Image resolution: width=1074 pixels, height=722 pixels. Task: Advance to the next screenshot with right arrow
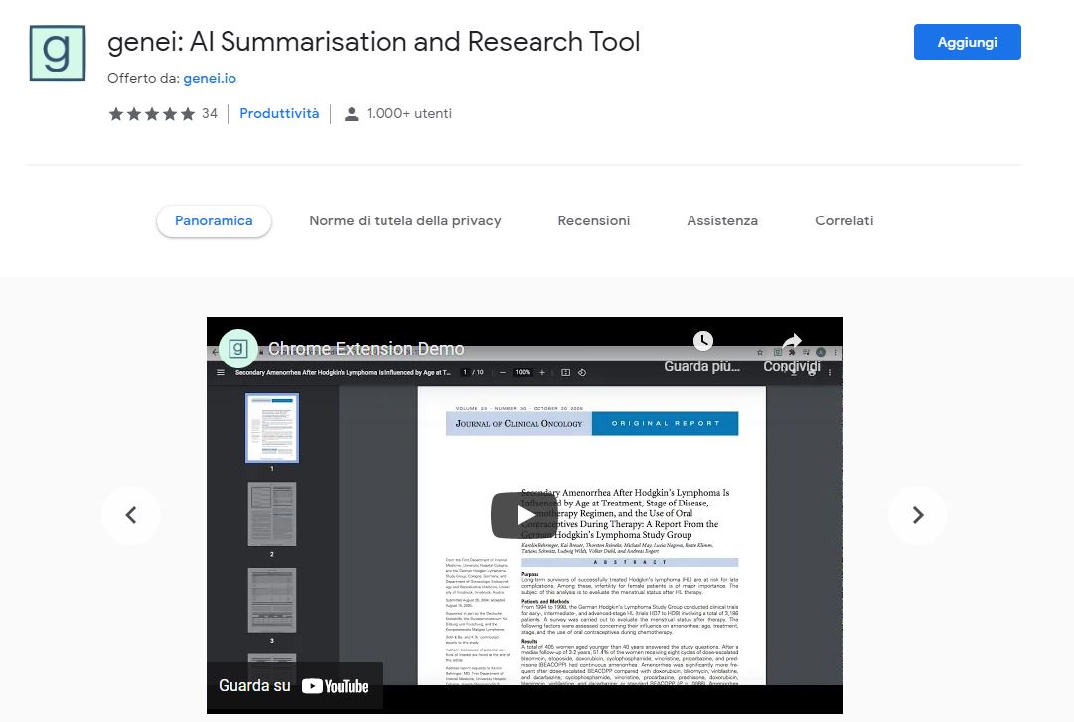918,515
